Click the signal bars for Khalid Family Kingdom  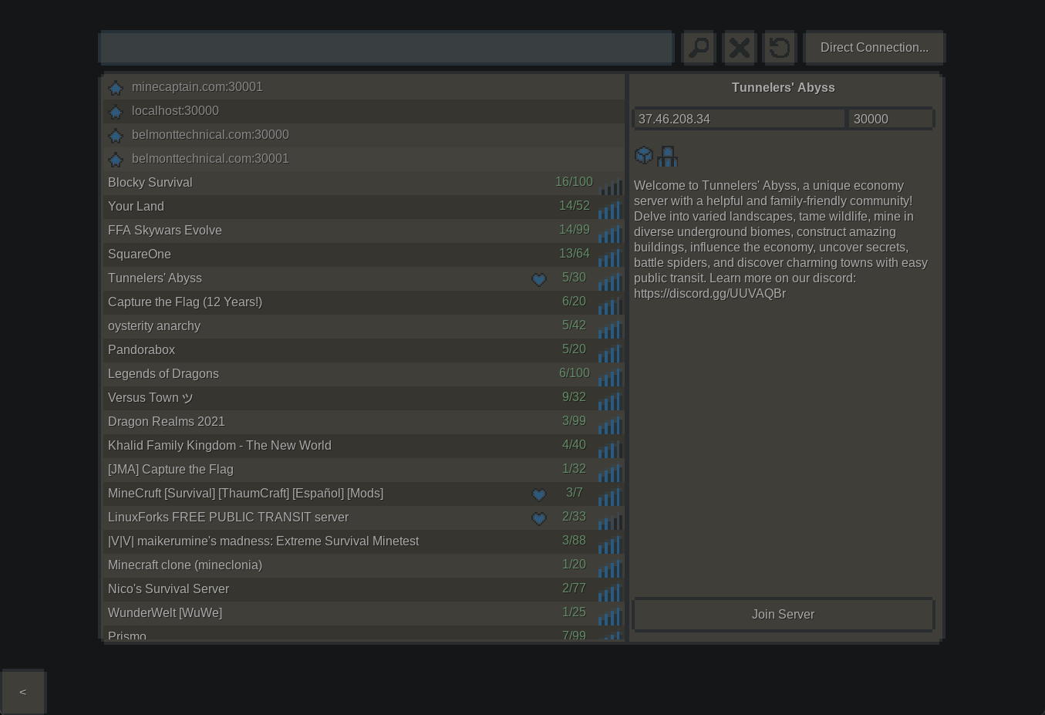tap(610, 450)
